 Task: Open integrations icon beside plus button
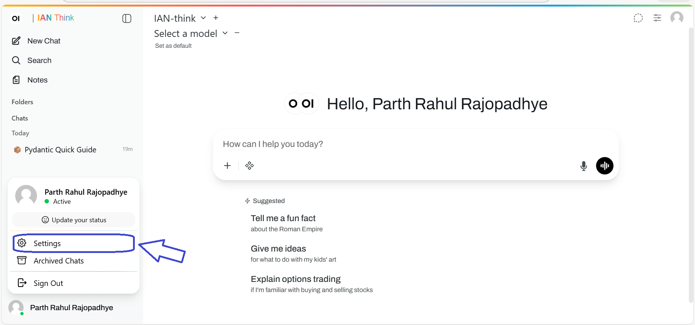[249, 166]
